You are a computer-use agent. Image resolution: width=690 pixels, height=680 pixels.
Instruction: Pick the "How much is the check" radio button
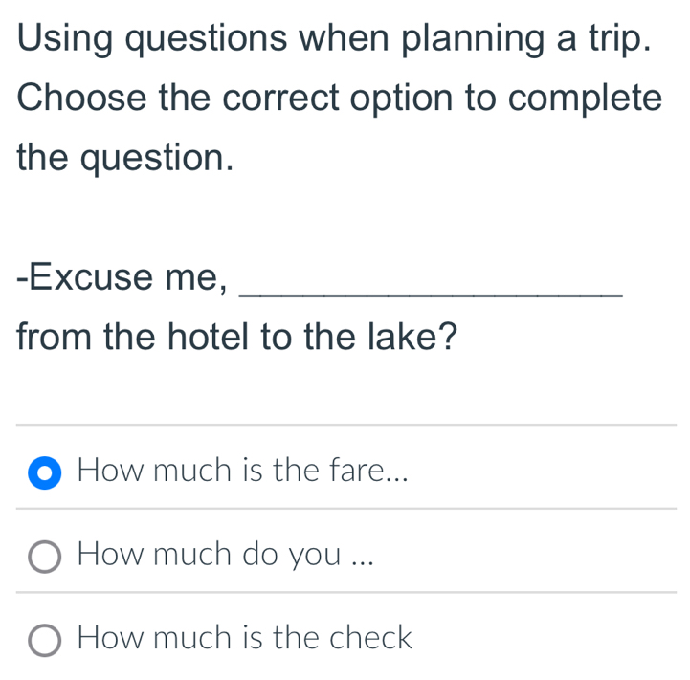[44, 638]
